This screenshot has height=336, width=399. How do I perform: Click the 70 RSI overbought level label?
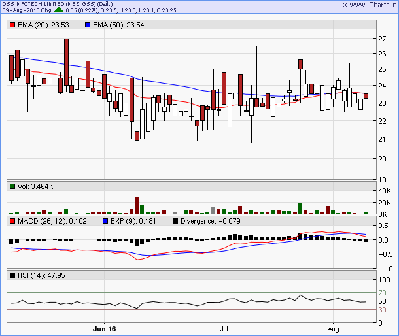click(382, 293)
